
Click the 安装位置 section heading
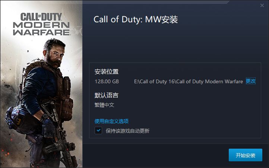pos(107,71)
